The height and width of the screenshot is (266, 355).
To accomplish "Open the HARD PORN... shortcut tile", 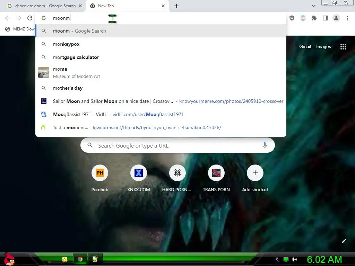I will tap(177, 179).
